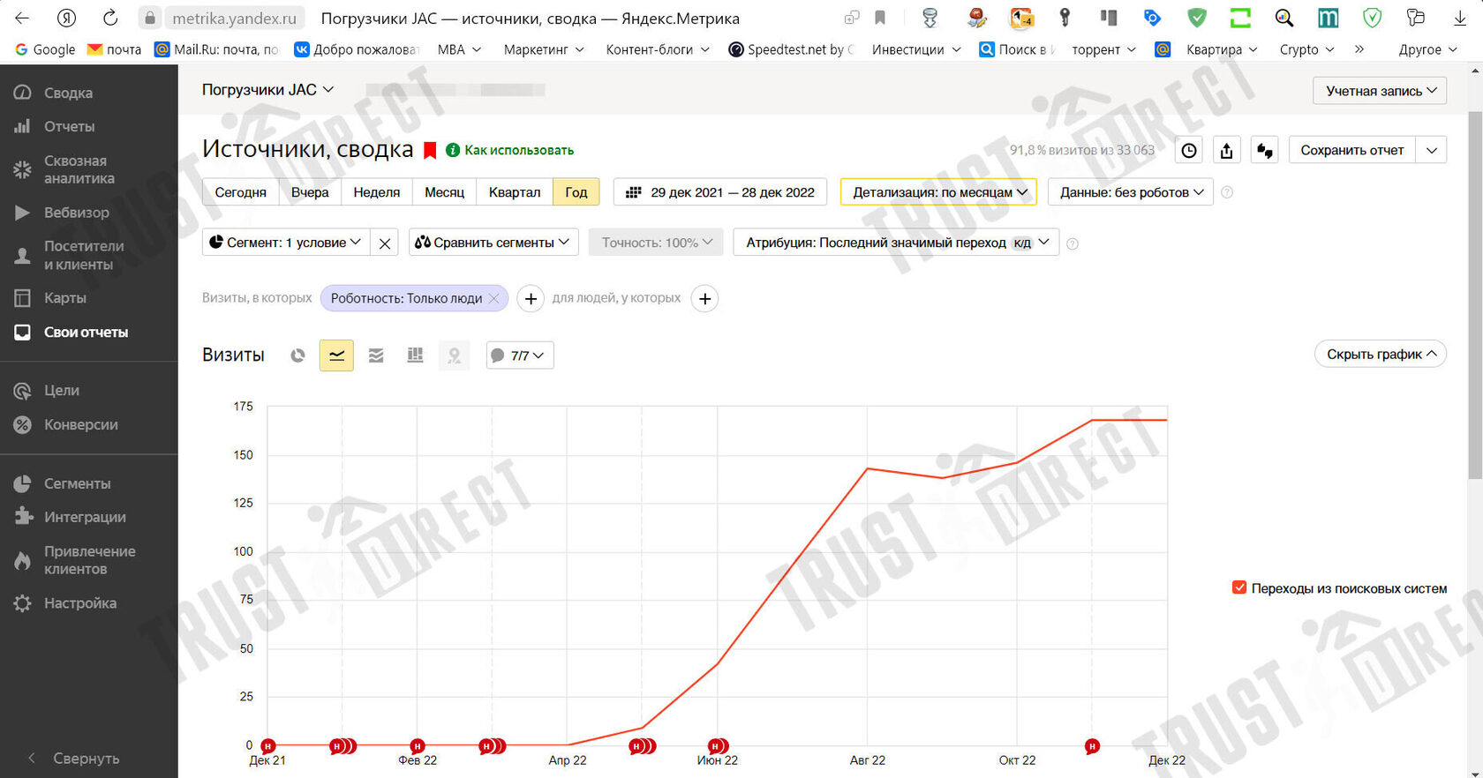Click the compare periods icon

1264,150
